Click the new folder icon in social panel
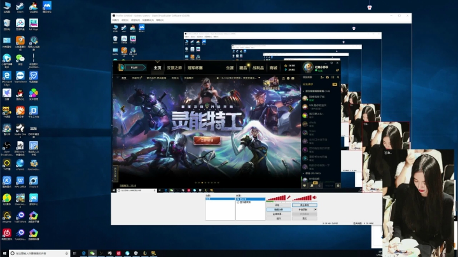This screenshot has width=458, height=257. pos(328,78)
